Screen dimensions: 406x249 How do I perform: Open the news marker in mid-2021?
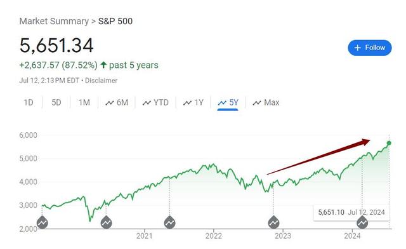169,222
